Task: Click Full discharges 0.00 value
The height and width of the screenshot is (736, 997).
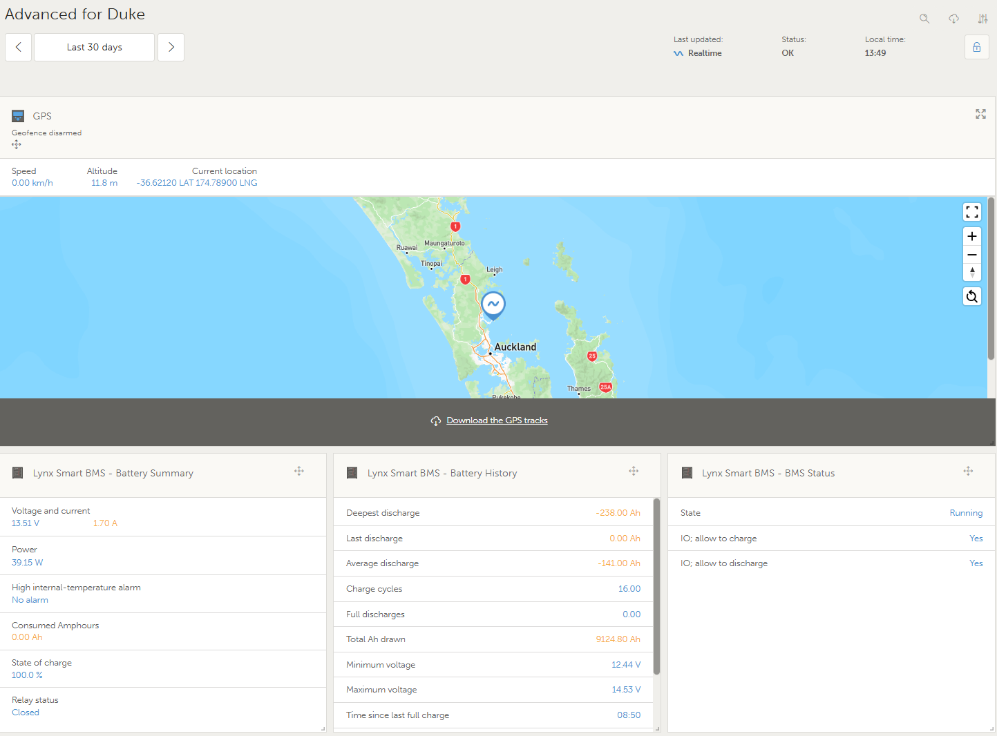Action: pos(632,614)
